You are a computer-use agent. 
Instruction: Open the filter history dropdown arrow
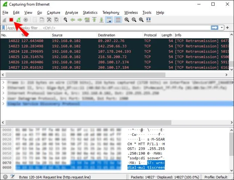pyautogui.click(x=222, y=28)
